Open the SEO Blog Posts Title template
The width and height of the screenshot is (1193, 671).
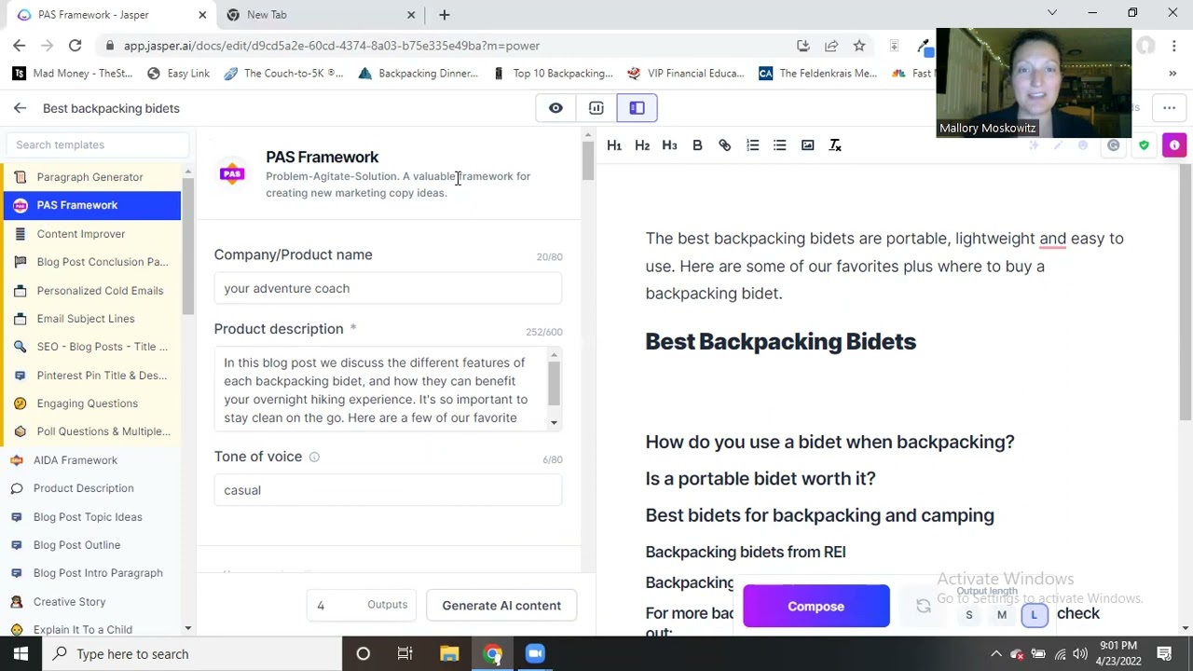(x=90, y=347)
